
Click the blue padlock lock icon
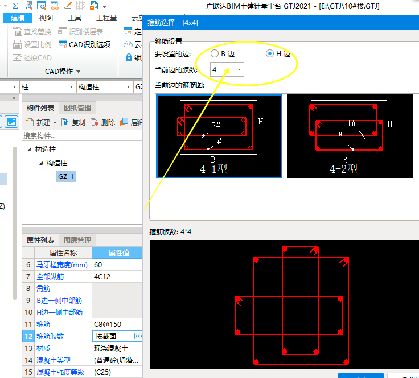click(129, 57)
